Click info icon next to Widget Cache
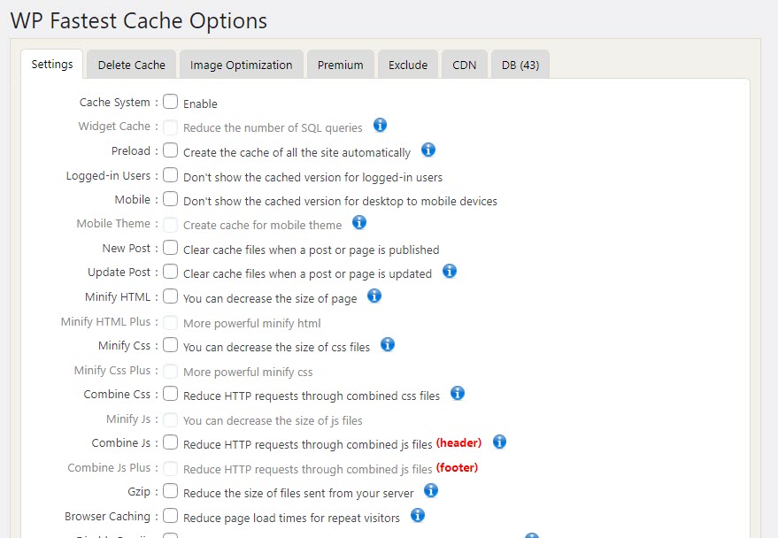This screenshot has width=778, height=538. [x=381, y=125]
